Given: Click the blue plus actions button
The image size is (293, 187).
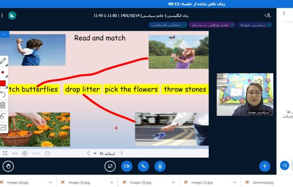Looking at the screenshot, I should (264, 166).
